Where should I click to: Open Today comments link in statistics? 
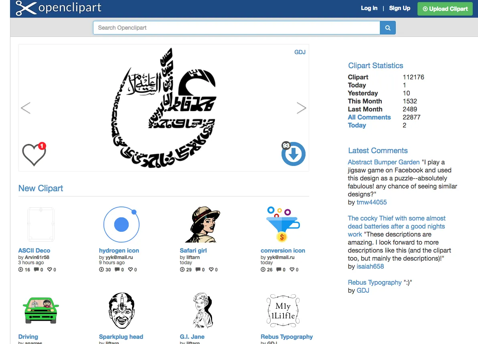coord(357,125)
